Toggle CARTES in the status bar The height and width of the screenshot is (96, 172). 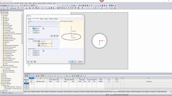point(115,95)
